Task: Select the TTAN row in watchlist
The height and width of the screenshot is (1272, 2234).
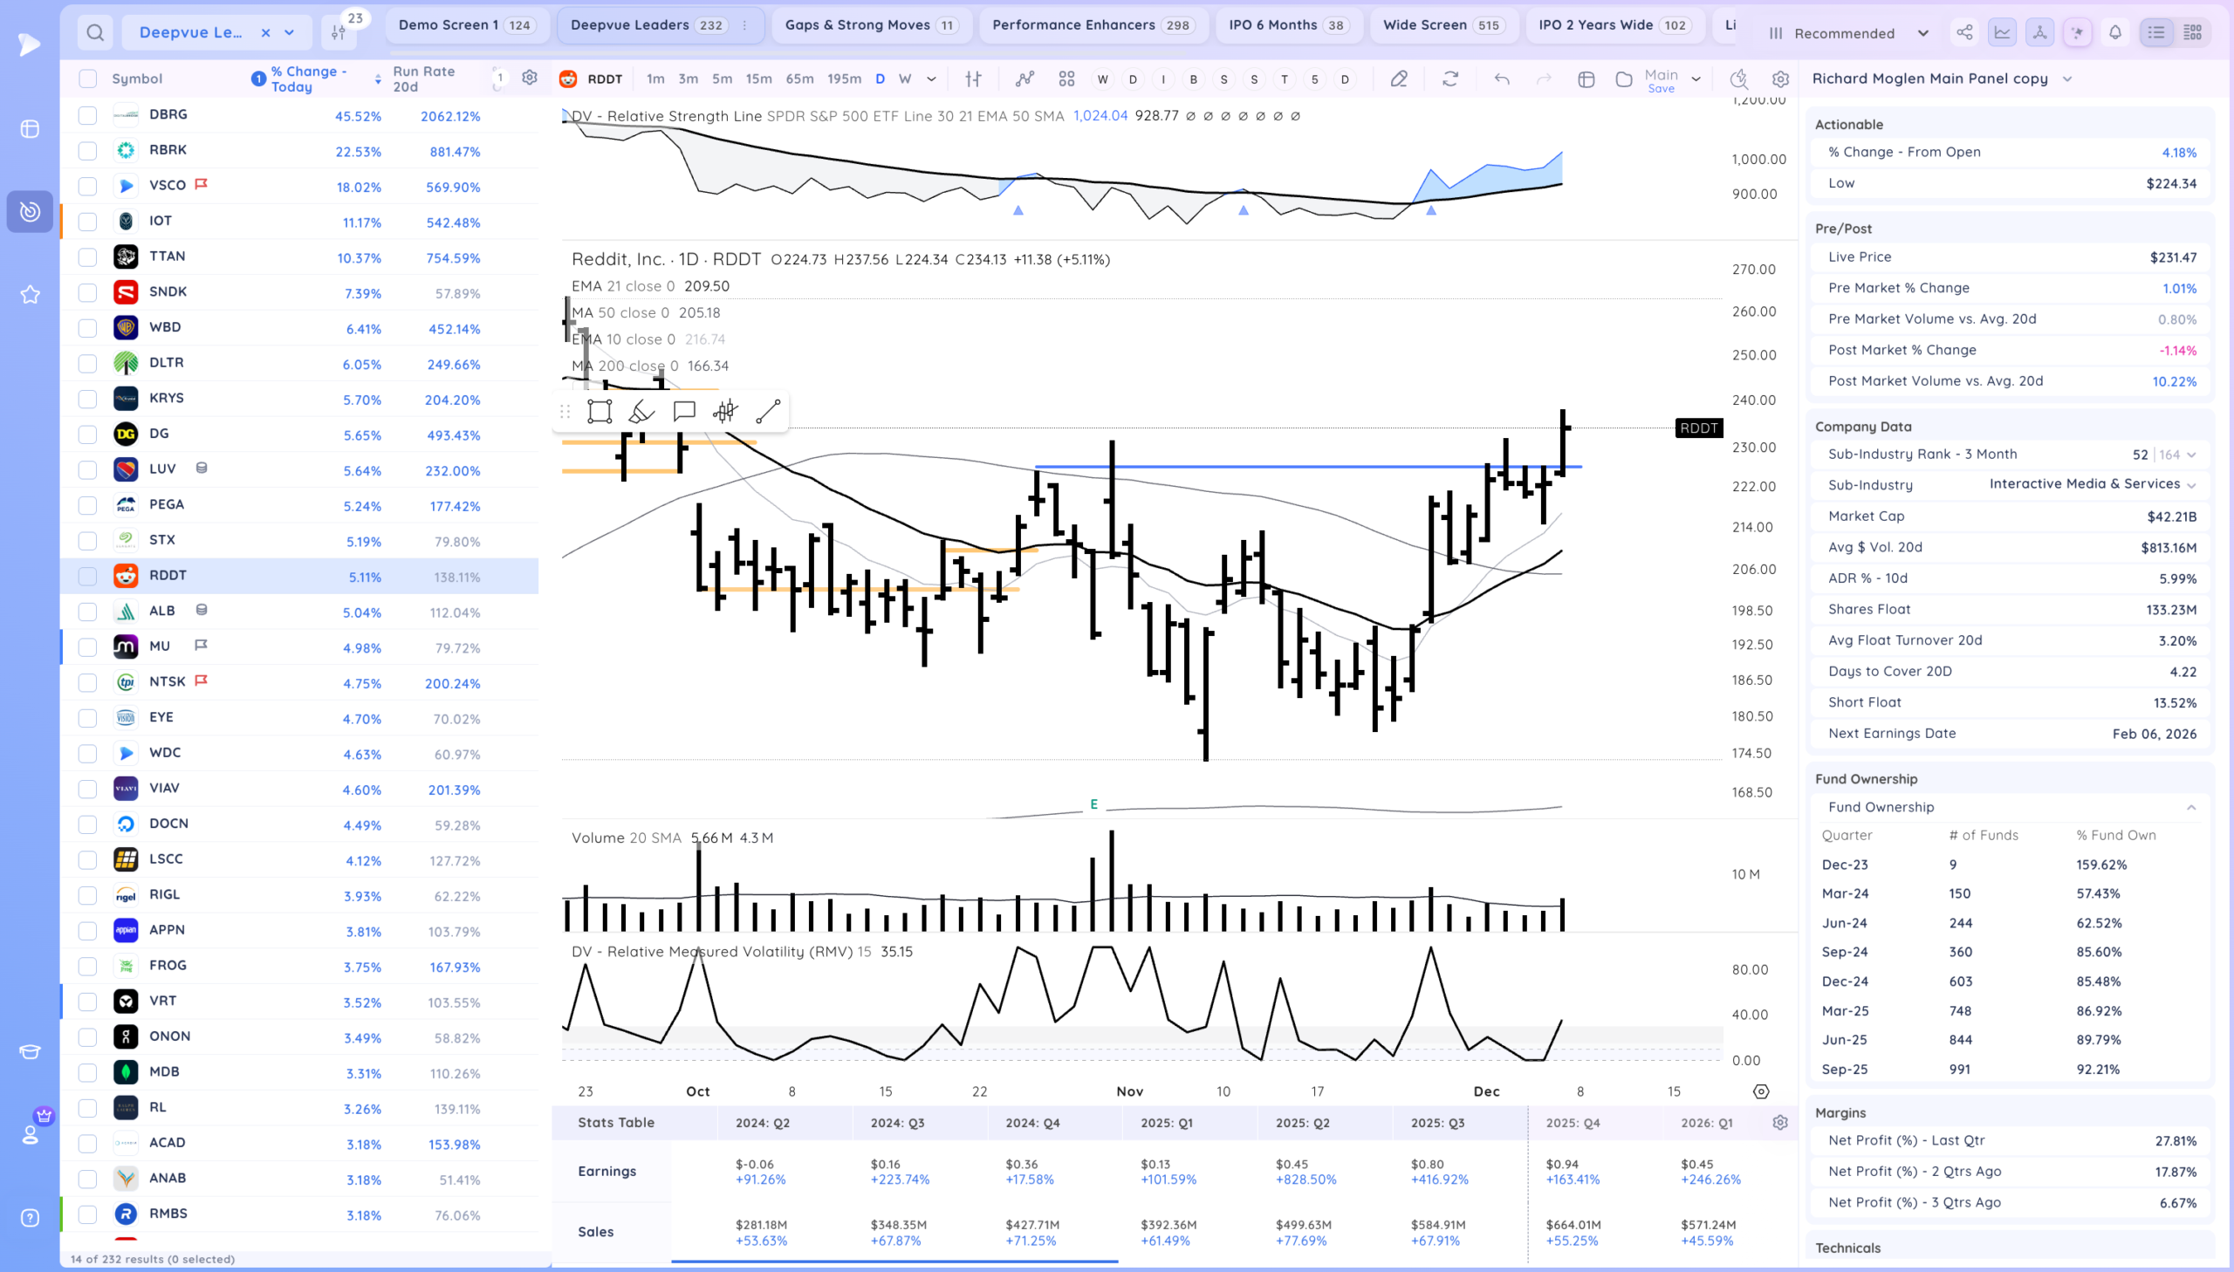Action: (167, 256)
